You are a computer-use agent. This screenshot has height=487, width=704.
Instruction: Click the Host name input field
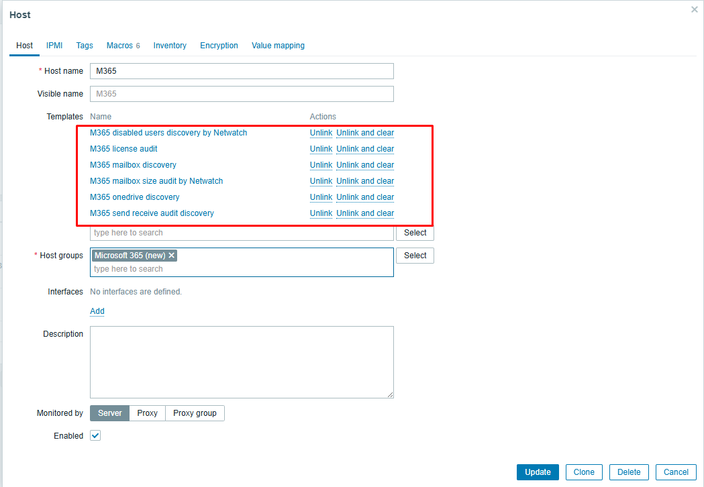click(242, 71)
